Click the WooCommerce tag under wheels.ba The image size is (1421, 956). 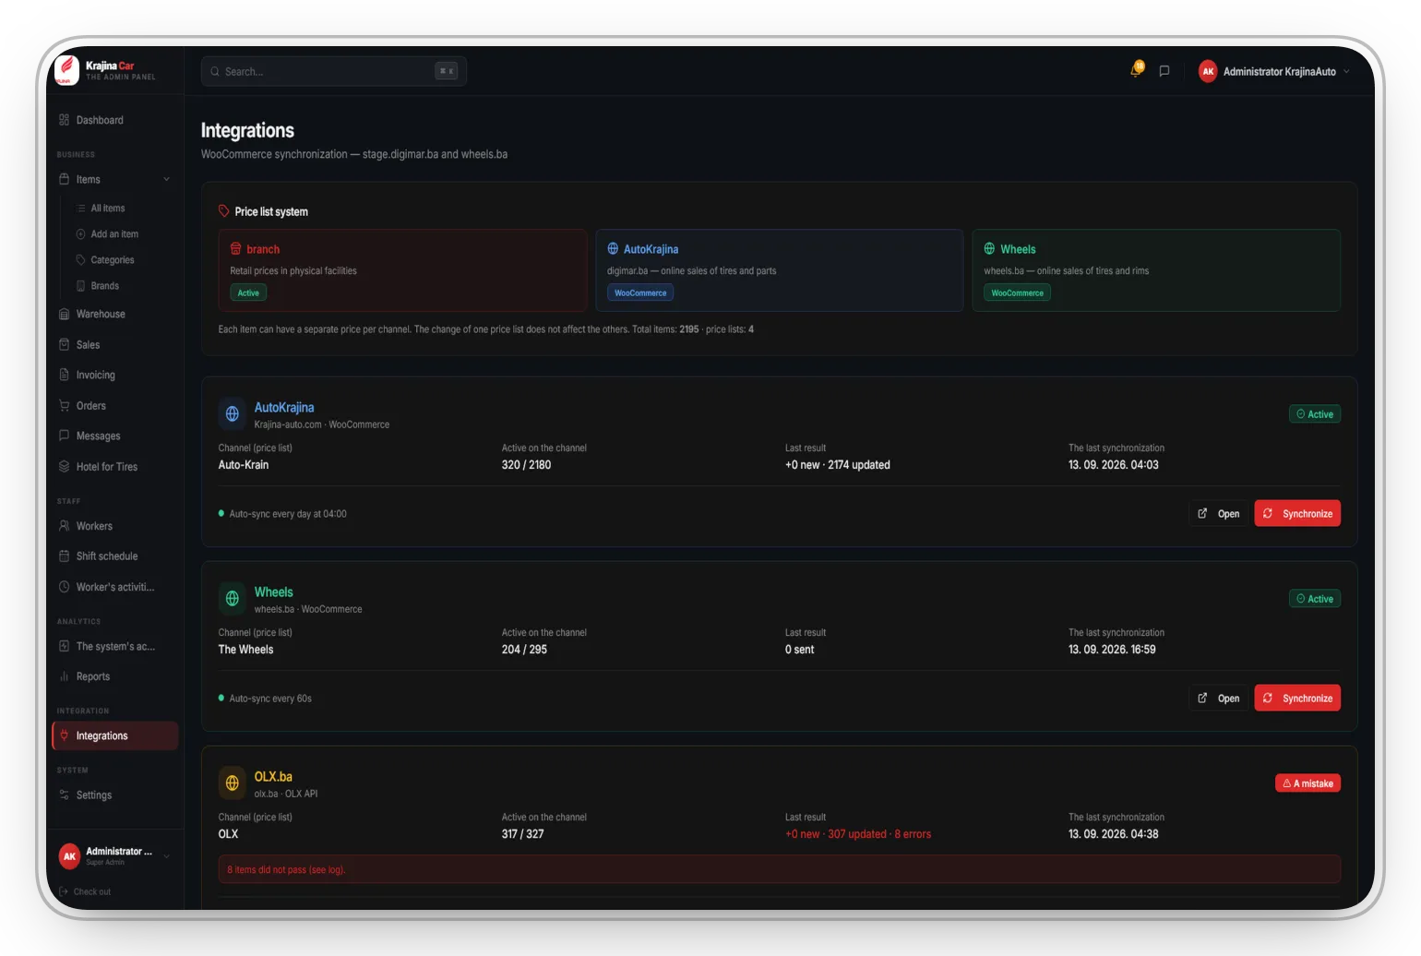(1017, 293)
